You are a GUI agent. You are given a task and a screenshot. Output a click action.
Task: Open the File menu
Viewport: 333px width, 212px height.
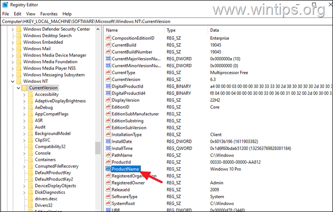click(x=5, y=14)
